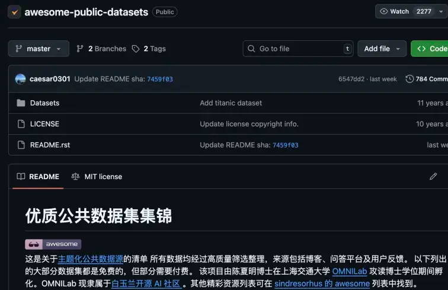Click the file icon beside README.rst
The image size is (448, 290).
tap(21, 145)
